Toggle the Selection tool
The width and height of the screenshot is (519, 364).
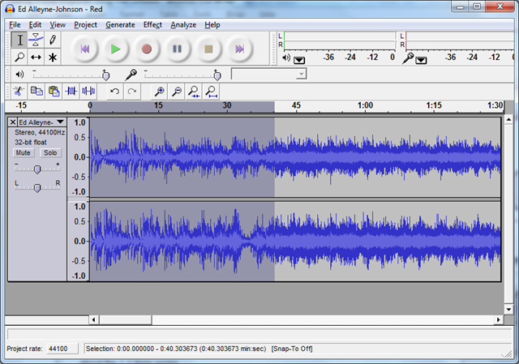point(19,40)
